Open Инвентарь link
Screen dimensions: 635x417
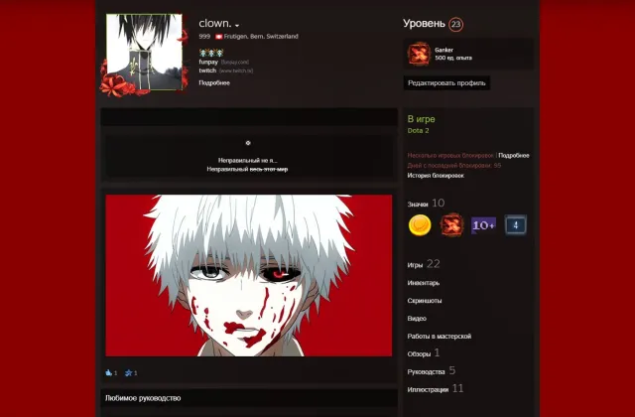coord(424,283)
